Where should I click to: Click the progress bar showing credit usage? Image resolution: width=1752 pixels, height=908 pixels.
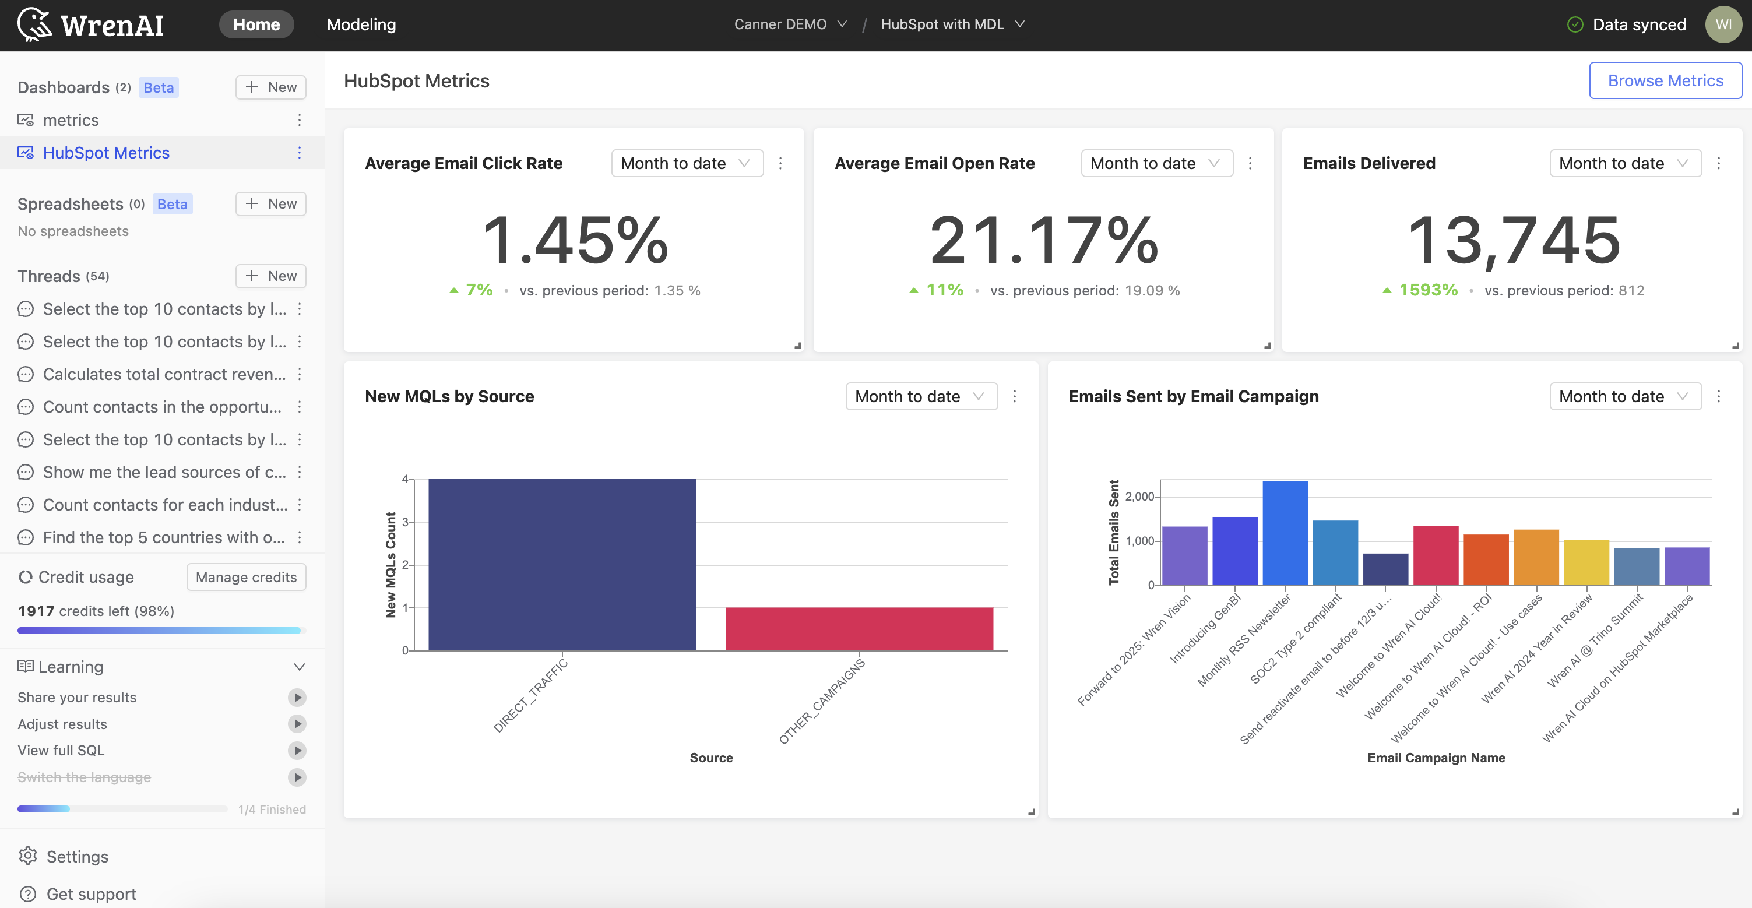coord(161,630)
